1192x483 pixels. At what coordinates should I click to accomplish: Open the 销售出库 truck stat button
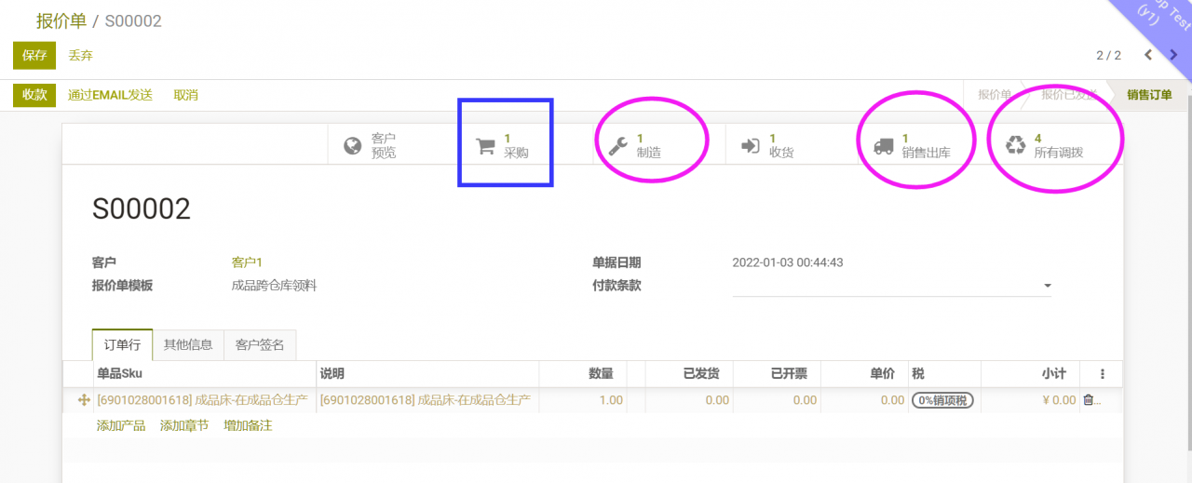click(923, 145)
